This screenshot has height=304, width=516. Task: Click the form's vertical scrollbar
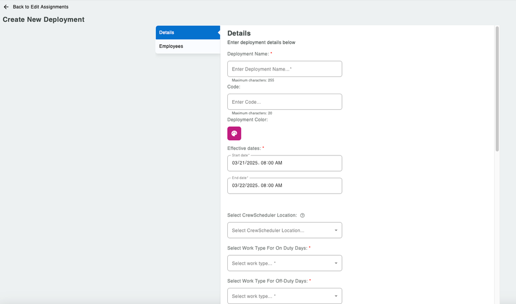pyautogui.click(x=497, y=89)
